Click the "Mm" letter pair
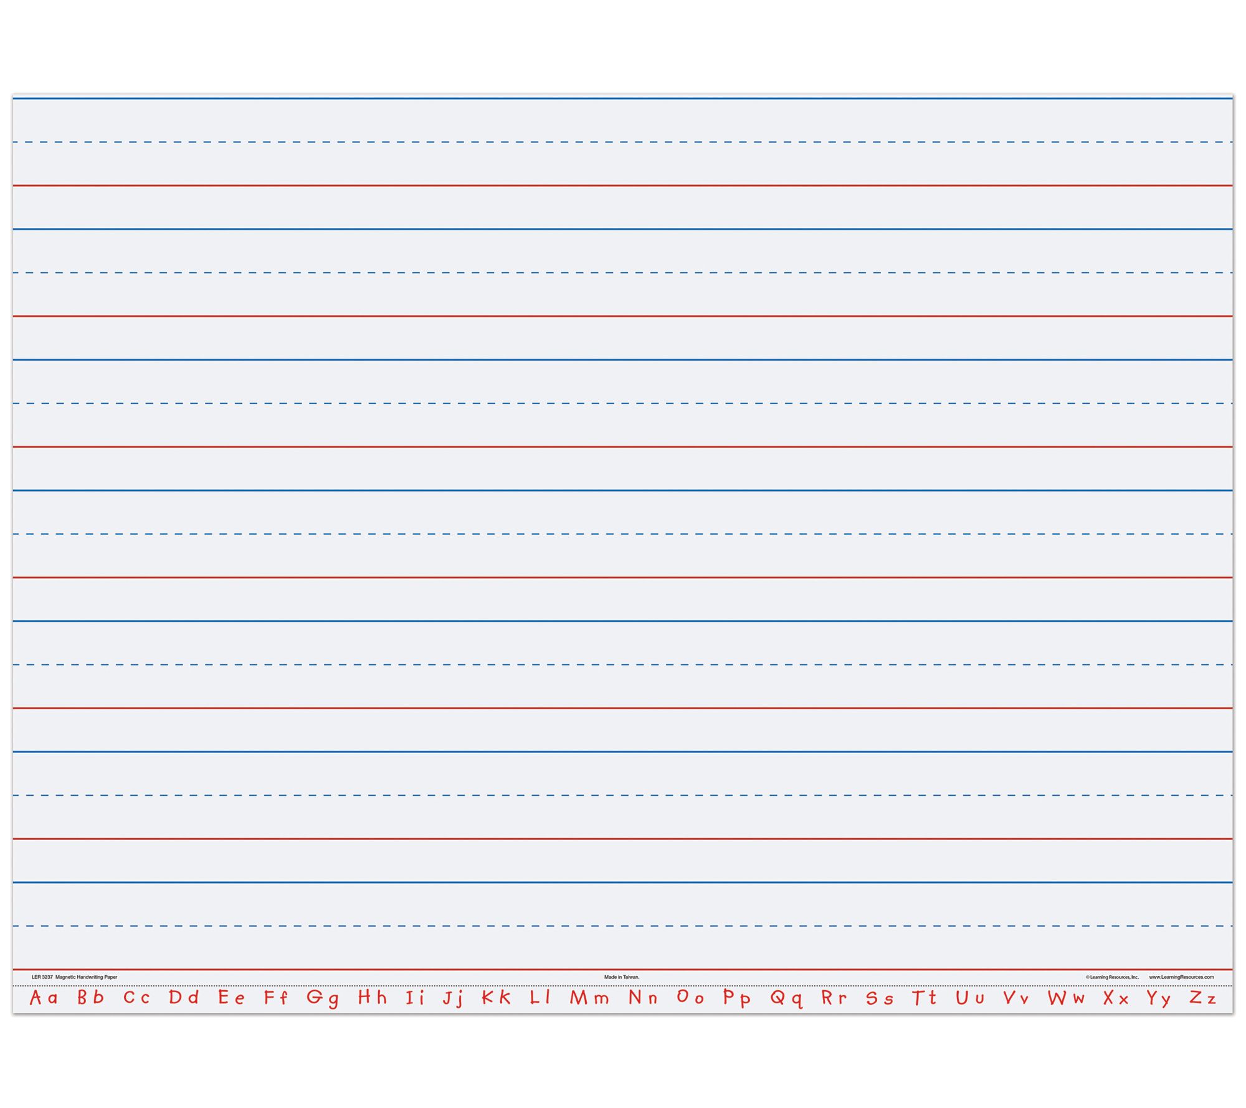1246x1108 pixels. tap(589, 998)
